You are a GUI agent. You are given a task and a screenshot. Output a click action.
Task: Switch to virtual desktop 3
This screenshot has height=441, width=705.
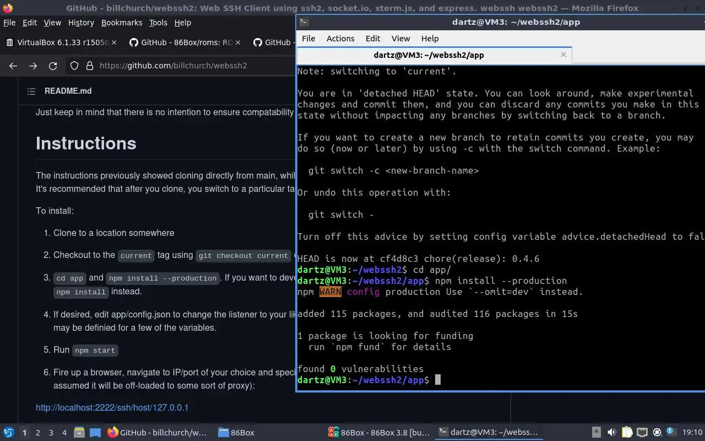[51, 433]
